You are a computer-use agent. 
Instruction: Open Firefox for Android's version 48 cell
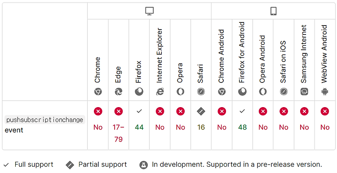coord(242,125)
